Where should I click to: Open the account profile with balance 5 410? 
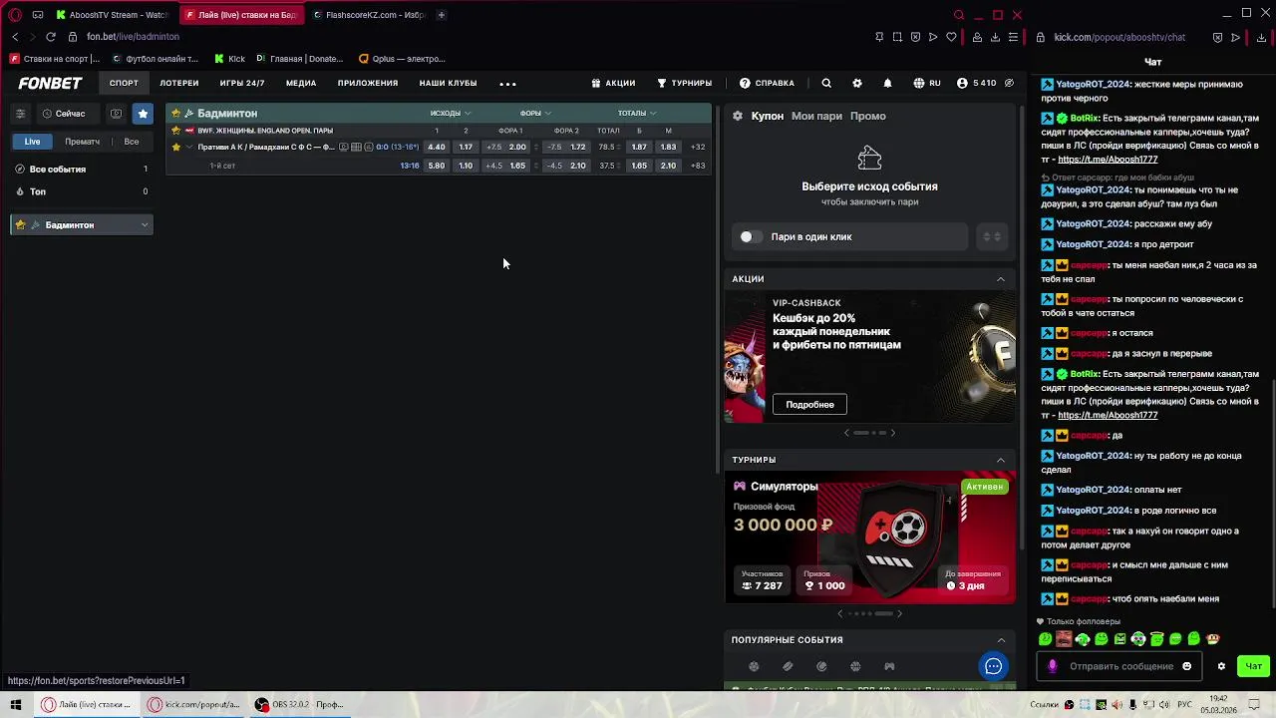click(x=977, y=84)
